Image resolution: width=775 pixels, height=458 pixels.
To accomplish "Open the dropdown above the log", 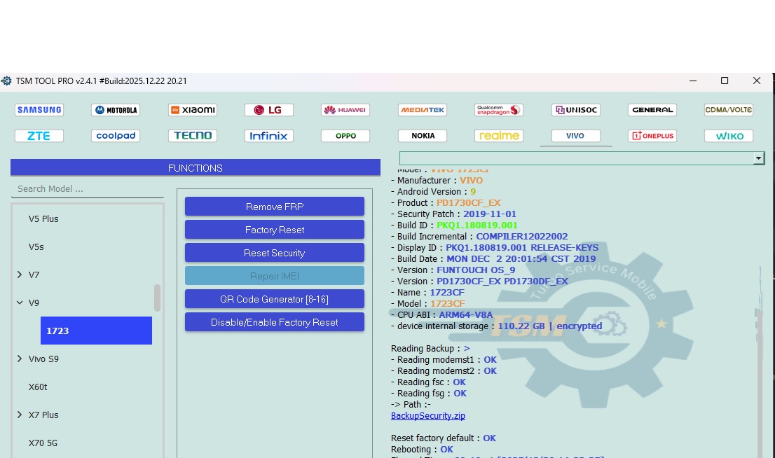I will click(x=758, y=159).
